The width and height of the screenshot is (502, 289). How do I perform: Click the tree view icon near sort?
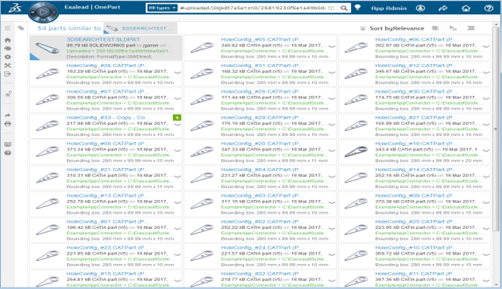[453, 28]
